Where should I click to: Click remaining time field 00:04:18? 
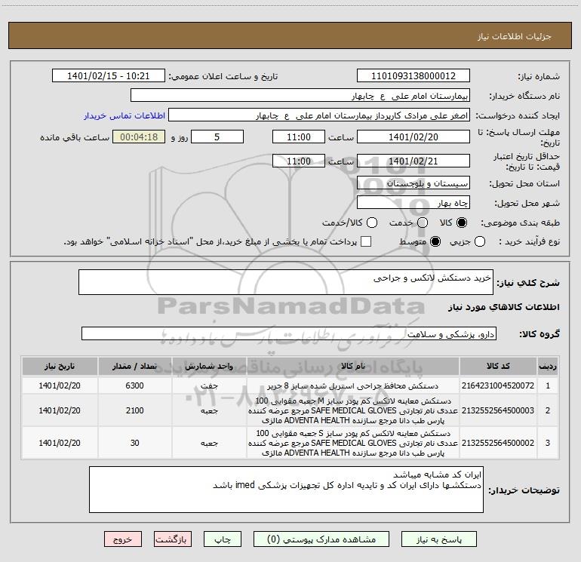(x=139, y=137)
